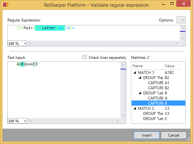This screenshot has width=193, height=144.
Task: Collapse the GROUP "Letter" node under MATCH 1
Action: (x=140, y=93)
